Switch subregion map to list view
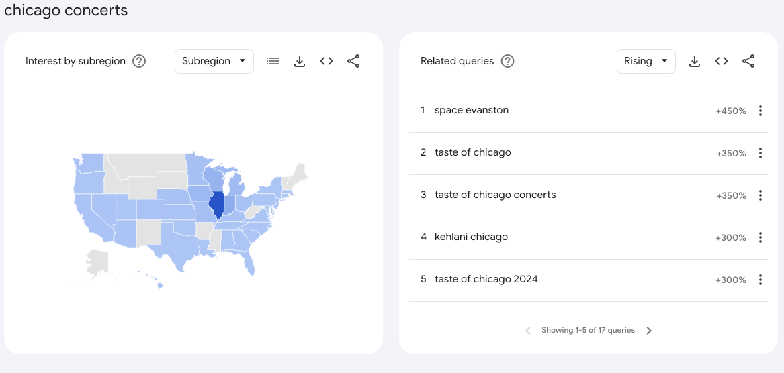The image size is (784, 373). point(273,62)
